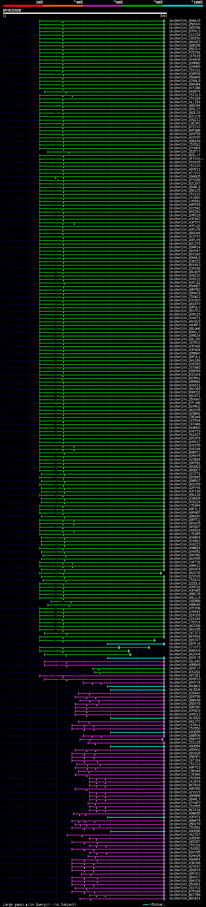Viewport: 206px width, 907px height.
Task: Select hit label UniRef100_A5A8K8
Action: click(185, 77)
